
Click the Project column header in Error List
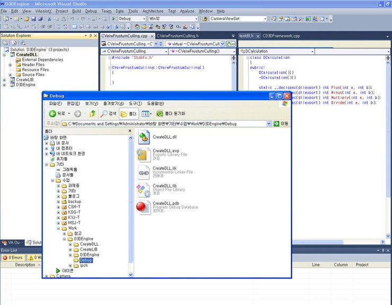(x=362, y=265)
